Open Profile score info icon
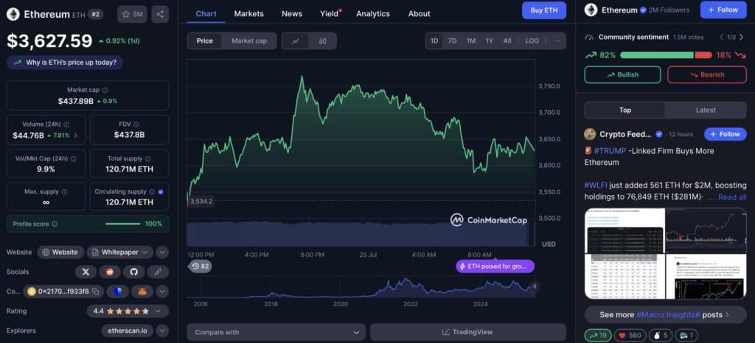This screenshot has width=755, height=343. (x=55, y=224)
